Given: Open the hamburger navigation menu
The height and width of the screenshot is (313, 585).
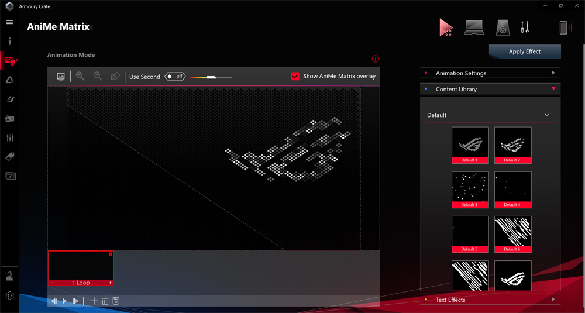Looking at the screenshot, I should 10,22.
